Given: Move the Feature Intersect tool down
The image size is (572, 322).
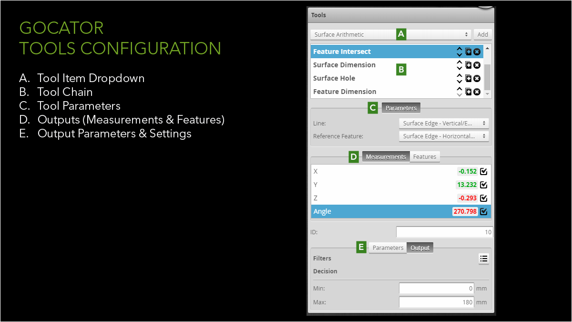Looking at the screenshot, I should click(460, 54).
